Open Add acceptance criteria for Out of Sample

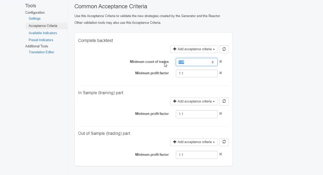194,142
